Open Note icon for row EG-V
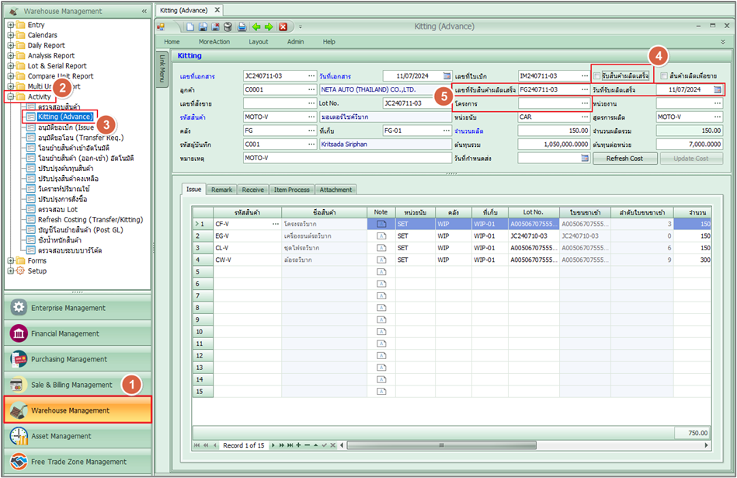The image size is (737, 478). click(x=381, y=236)
